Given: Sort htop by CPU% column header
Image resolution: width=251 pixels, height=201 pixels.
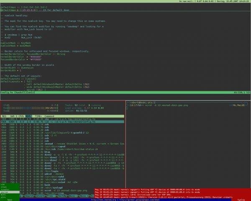Looking at the screenshot, I should 21,116.
